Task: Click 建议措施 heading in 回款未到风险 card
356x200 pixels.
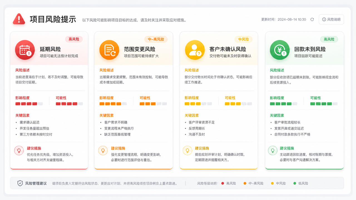Action: tap(287, 148)
